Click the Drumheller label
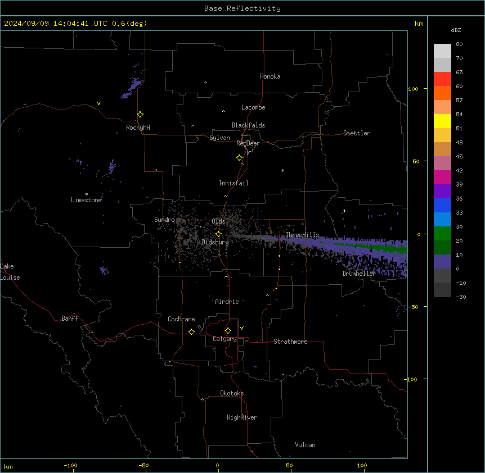 [359, 274]
